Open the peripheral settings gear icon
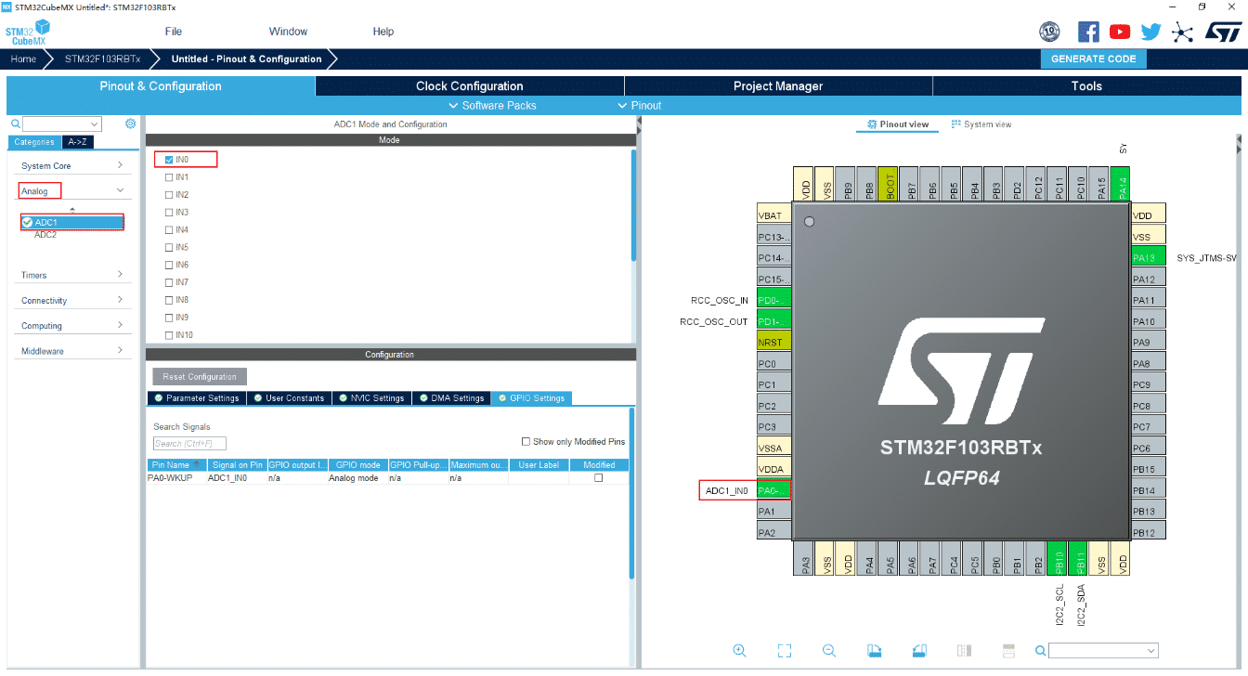Image resolution: width=1248 pixels, height=676 pixels. pos(130,123)
